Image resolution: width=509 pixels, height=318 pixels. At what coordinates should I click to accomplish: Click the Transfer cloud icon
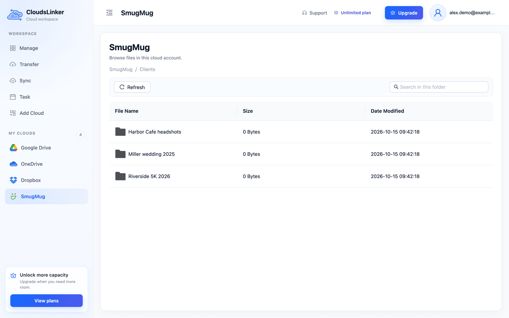click(x=13, y=64)
